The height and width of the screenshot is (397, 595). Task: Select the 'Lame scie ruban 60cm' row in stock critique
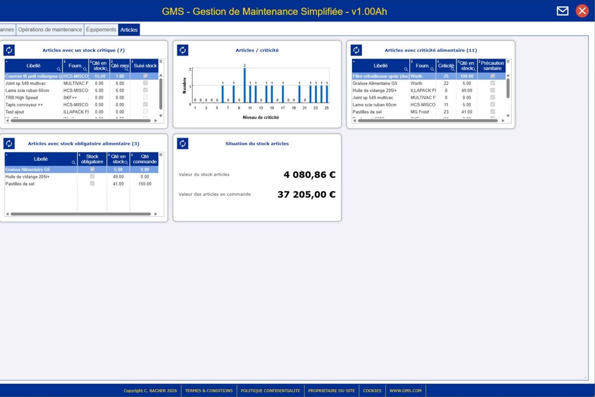click(x=27, y=91)
